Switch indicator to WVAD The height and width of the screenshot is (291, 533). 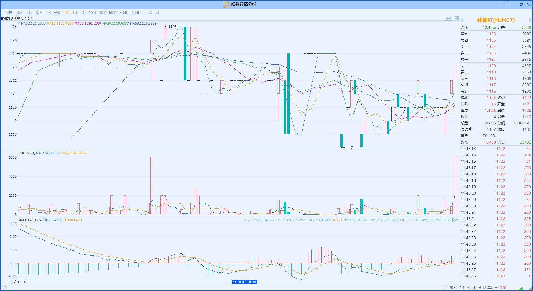[x=249, y=220]
